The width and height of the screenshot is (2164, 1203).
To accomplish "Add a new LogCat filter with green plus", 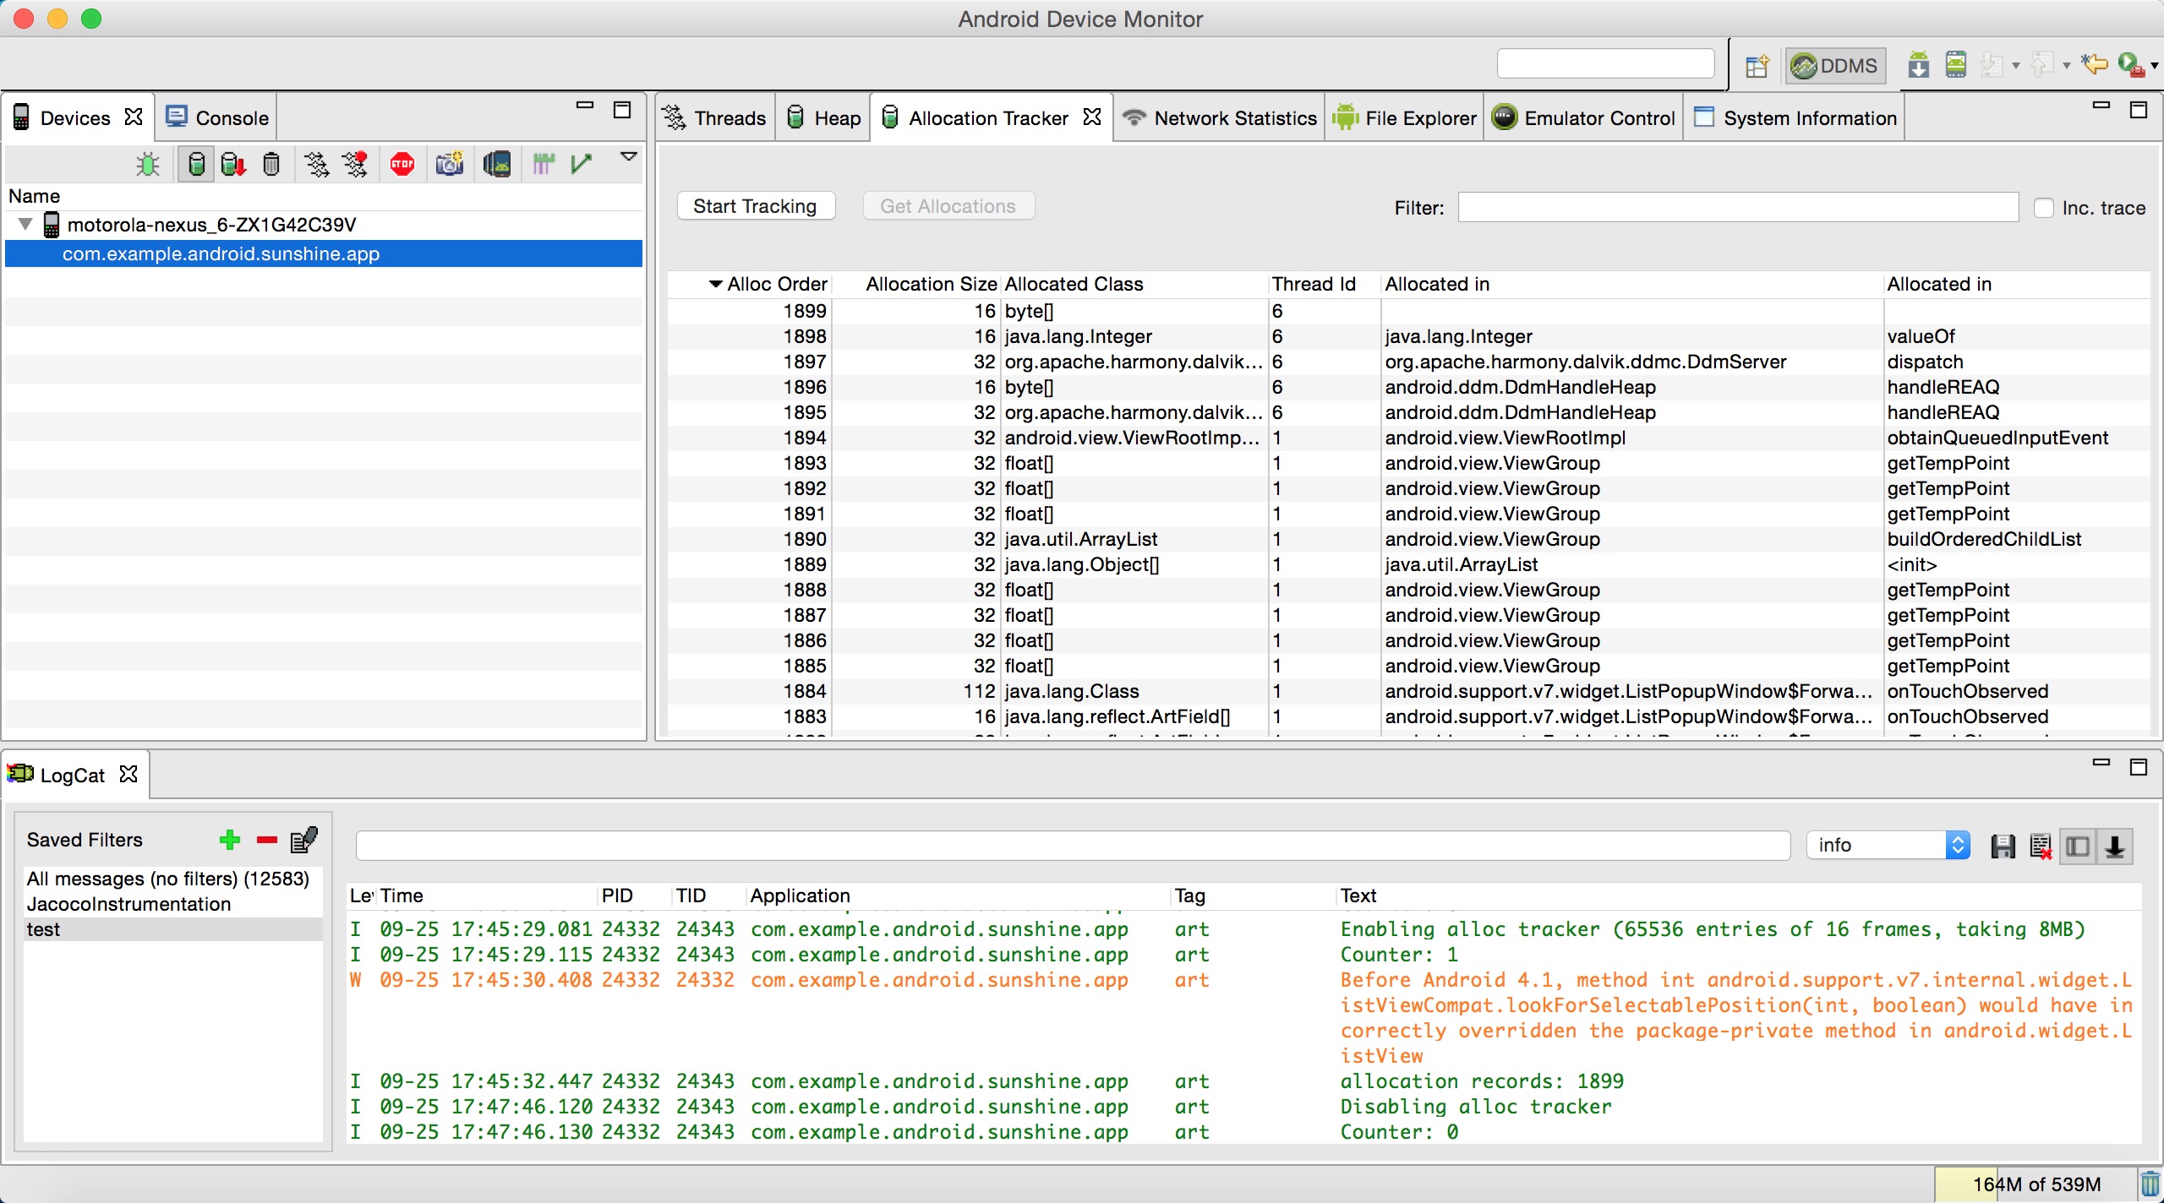I will 230,840.
